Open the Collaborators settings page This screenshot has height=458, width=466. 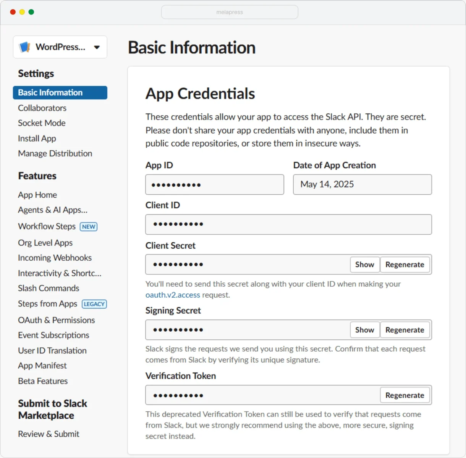[42, 108]
